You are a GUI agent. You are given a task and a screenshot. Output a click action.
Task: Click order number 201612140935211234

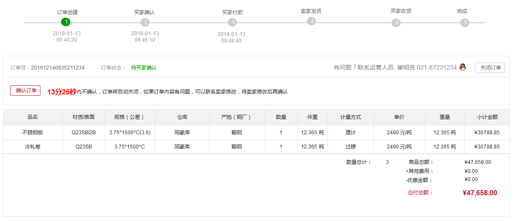point(58,68)
